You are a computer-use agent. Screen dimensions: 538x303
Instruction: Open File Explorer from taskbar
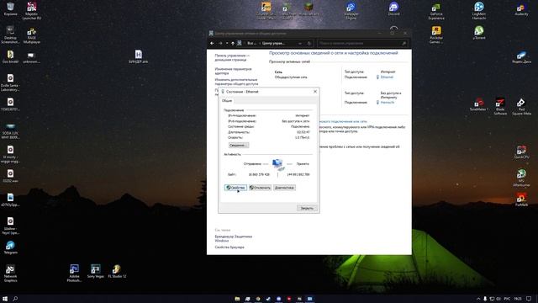click(237, 299)
